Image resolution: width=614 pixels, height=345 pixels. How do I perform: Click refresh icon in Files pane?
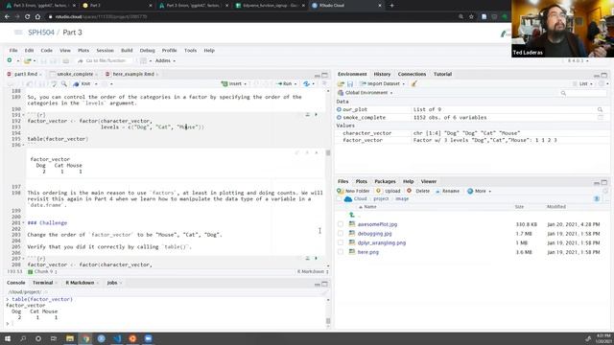[605, 191]
